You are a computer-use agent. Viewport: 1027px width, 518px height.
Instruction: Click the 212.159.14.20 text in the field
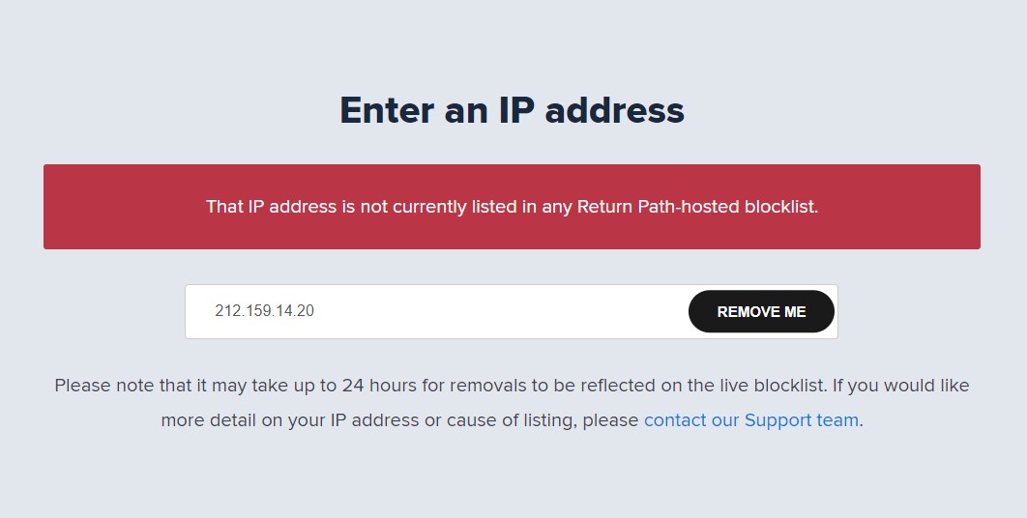click(x=264, y=312)
